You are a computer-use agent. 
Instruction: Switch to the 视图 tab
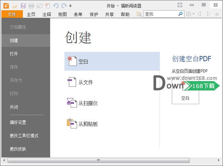[x=62, y=15]
